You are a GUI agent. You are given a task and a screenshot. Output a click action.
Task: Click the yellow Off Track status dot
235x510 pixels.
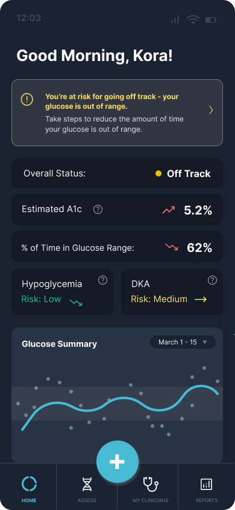pos(158,173)
